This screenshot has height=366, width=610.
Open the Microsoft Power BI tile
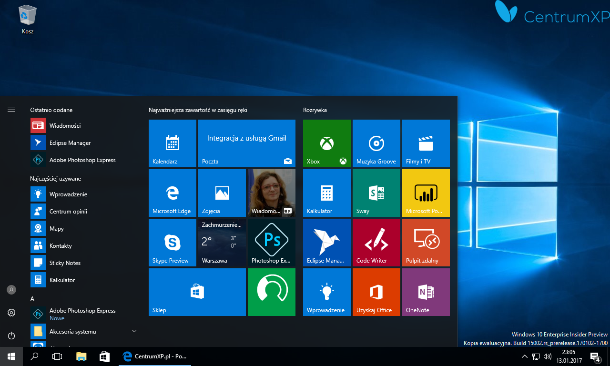426,193
